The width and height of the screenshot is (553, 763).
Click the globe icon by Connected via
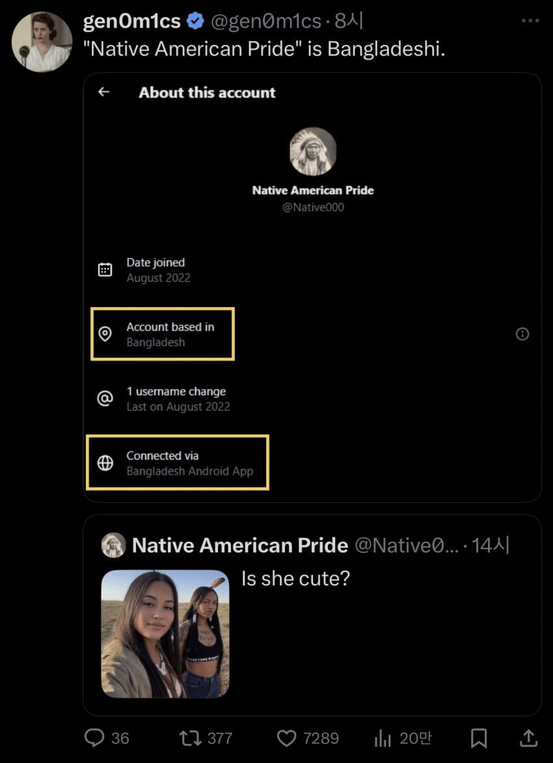[x=105, y=462]
